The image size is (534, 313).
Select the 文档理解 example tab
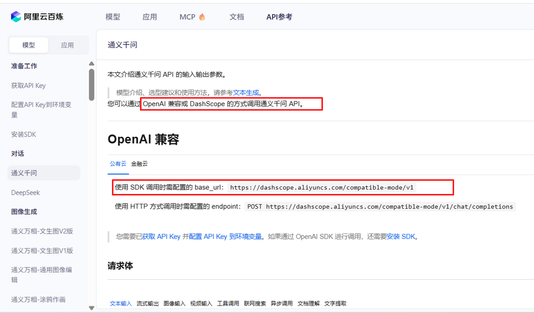pos(309,303)
